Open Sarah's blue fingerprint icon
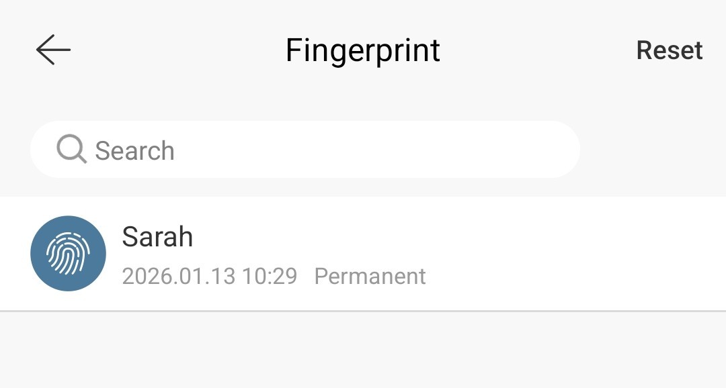This screenshot has height=388, width=726. (68, 254)
